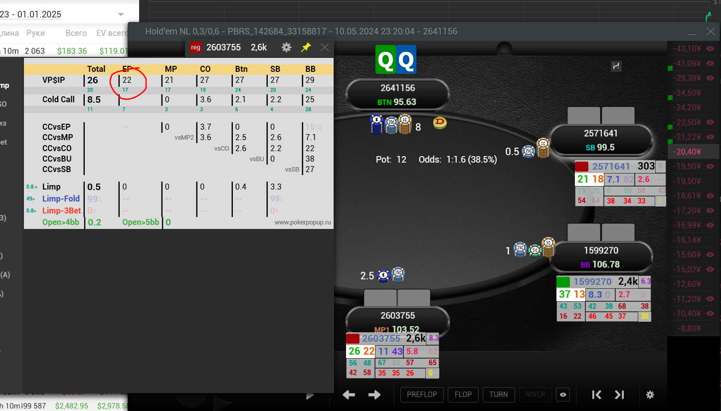This screenshot has width=721, height=411.
Task: Jump to the next hand in the replayer
Action: click(619, 395)
